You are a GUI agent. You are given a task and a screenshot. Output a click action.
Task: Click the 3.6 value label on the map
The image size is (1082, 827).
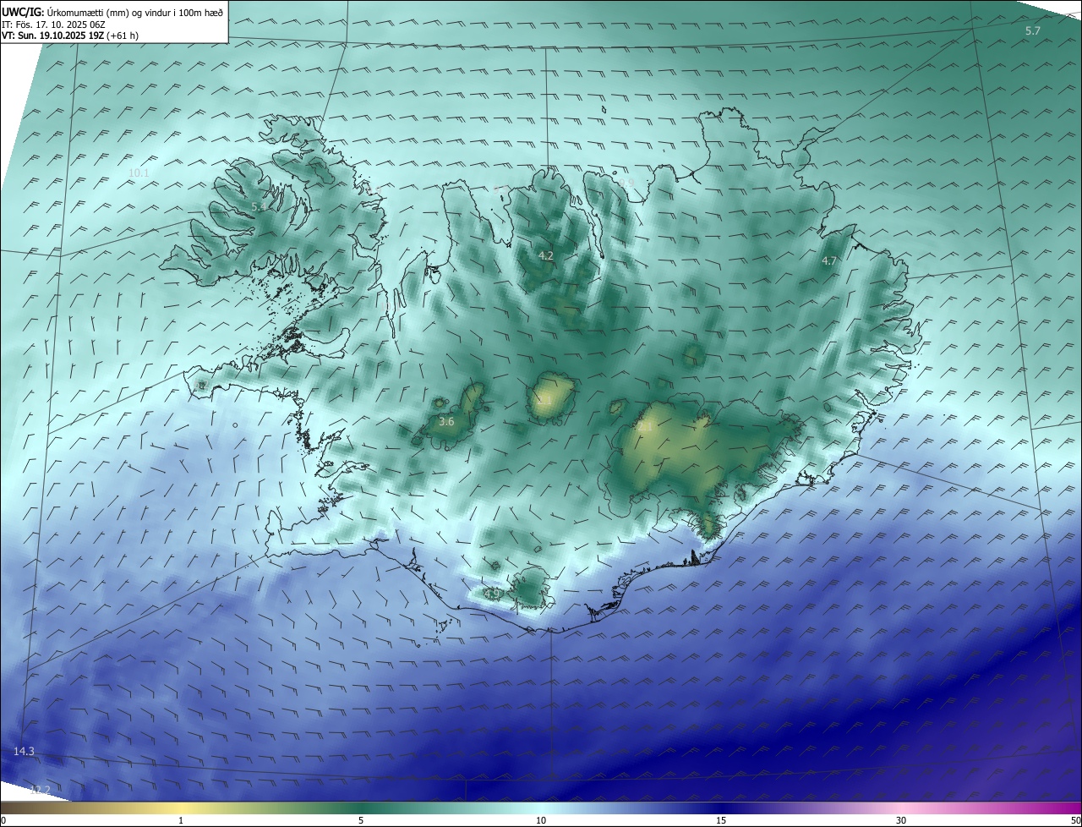(446, 421)
